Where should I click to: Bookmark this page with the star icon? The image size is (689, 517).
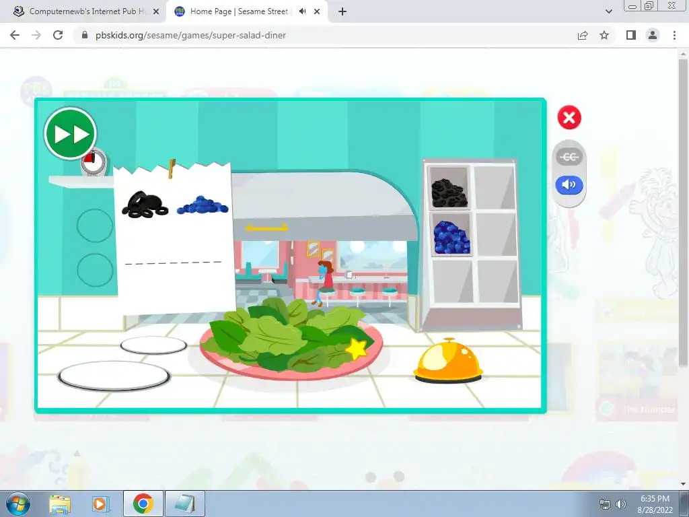point(604,35)
